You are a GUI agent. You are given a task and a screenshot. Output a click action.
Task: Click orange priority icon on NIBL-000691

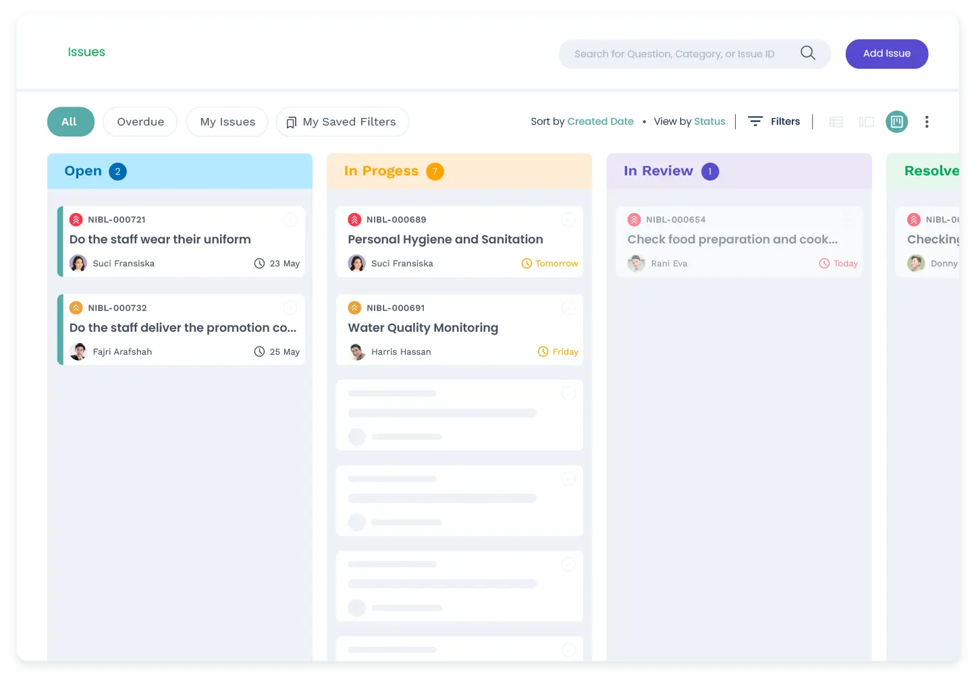pos(354,308)
